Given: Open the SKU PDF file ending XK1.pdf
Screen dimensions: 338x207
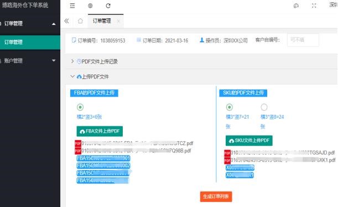Looking at the screenshot, I should point(283,160).
